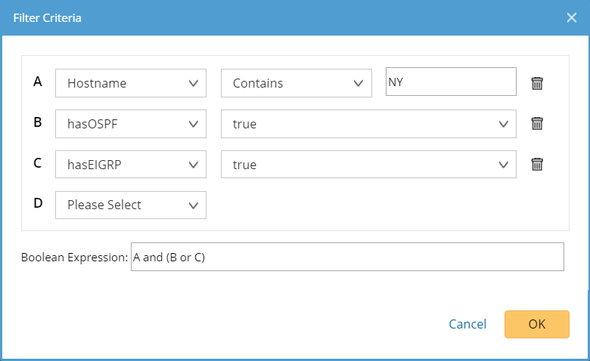Open the hasEIGRP attribute dropdown
The height and width of the screenshot is (361, 590).
(x=131, y=164)
